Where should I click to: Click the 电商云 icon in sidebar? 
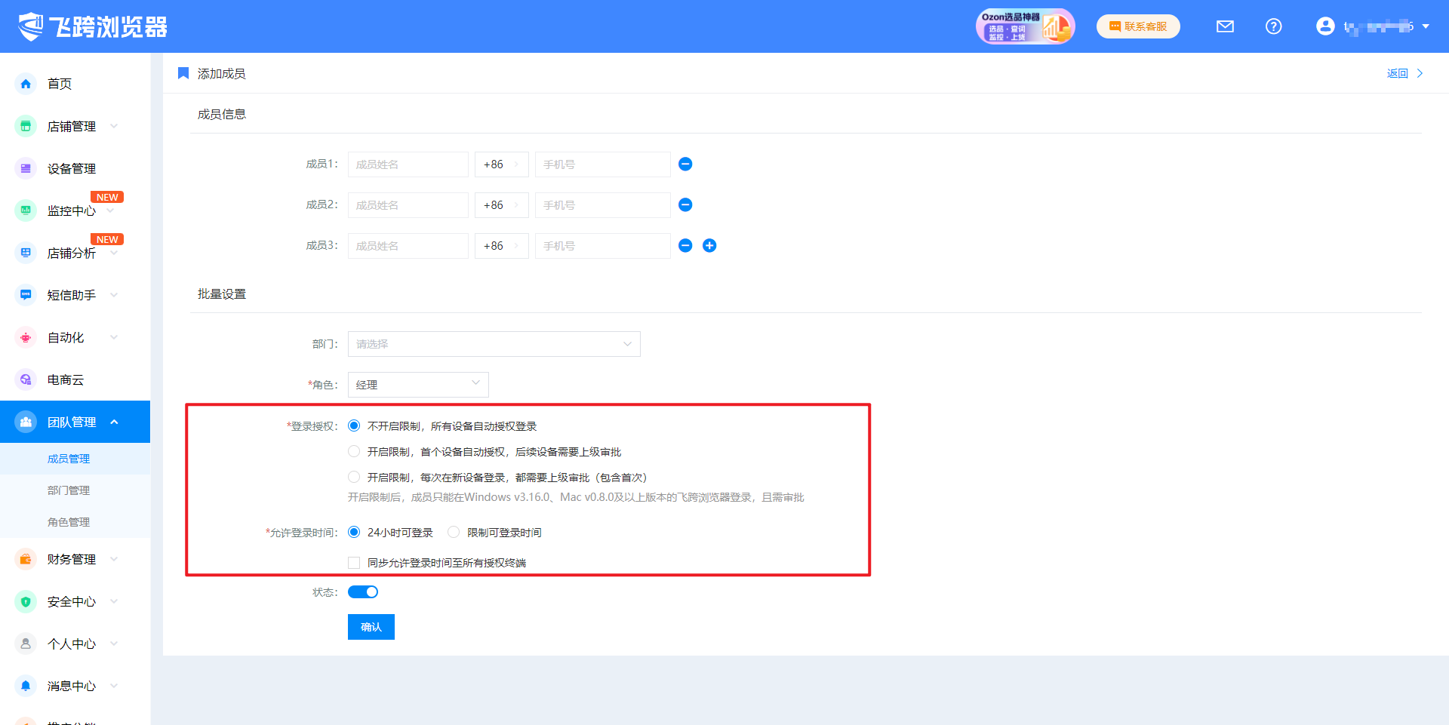[x=26, y=379]
